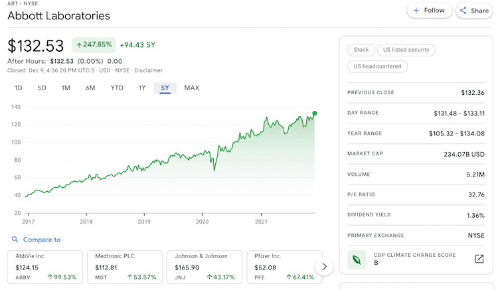Click the P/E Ratio value 32.76
The width and height of the screenshot is (498, 290).
[476, 195]
